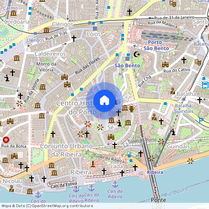Select the Batalha-Guindais station label
The width and height of the screenshot is (209, 209).
184,108
